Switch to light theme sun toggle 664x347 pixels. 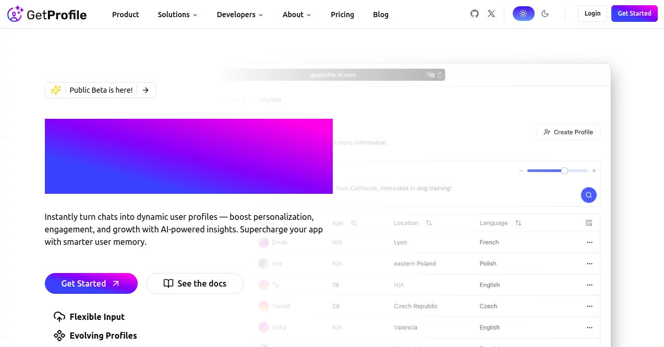[x=523, y=14]
